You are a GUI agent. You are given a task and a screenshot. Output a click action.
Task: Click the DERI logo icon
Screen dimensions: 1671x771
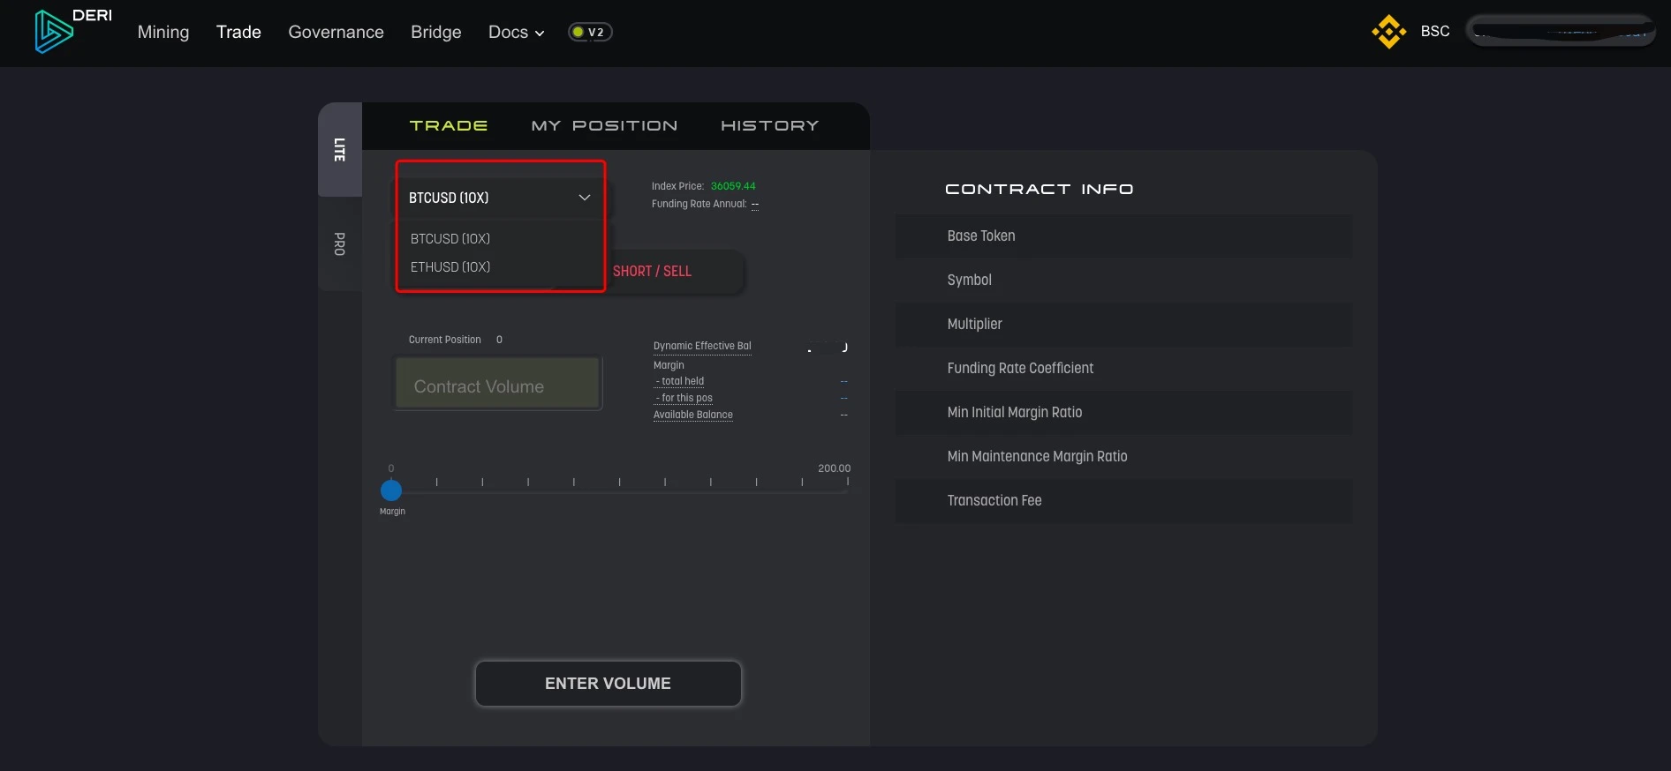coord(54,32)
